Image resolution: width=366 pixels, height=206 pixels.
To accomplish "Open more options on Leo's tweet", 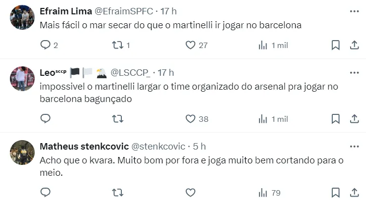I will pos(354,72).
